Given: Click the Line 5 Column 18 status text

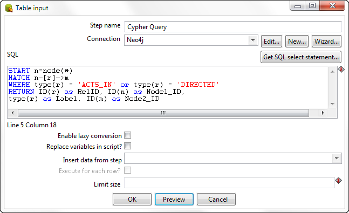Looking at the screenshot, I should (32, 125).
